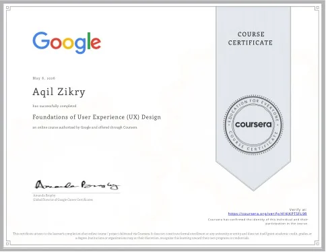Click the Amanda Brophy signature
326x252 pixels.
[77, 185]
